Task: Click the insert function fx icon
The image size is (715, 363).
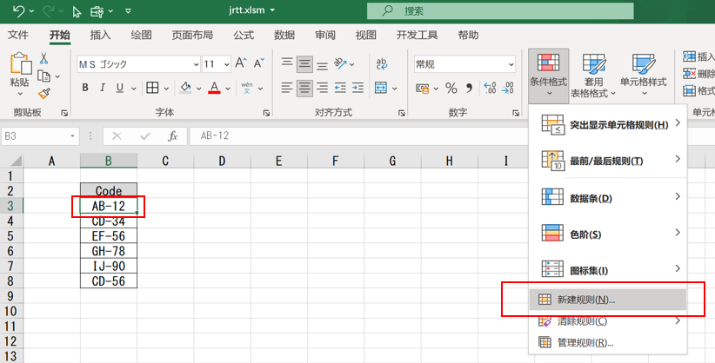Action: click(173, 136)
